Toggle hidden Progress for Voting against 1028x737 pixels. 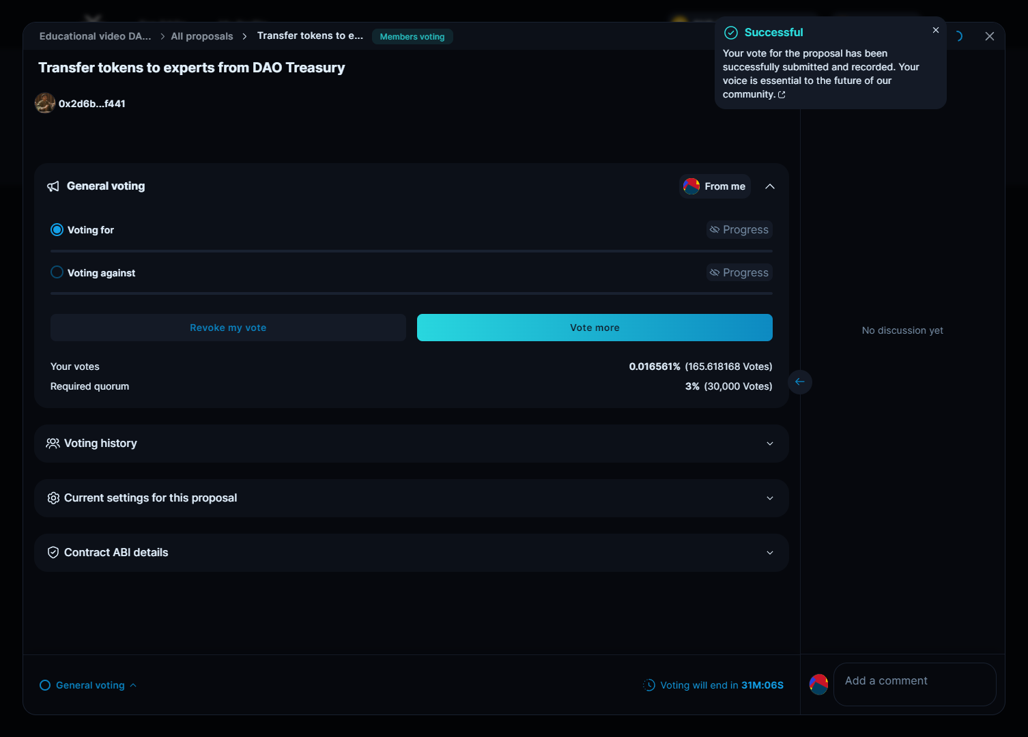point(739,272)
